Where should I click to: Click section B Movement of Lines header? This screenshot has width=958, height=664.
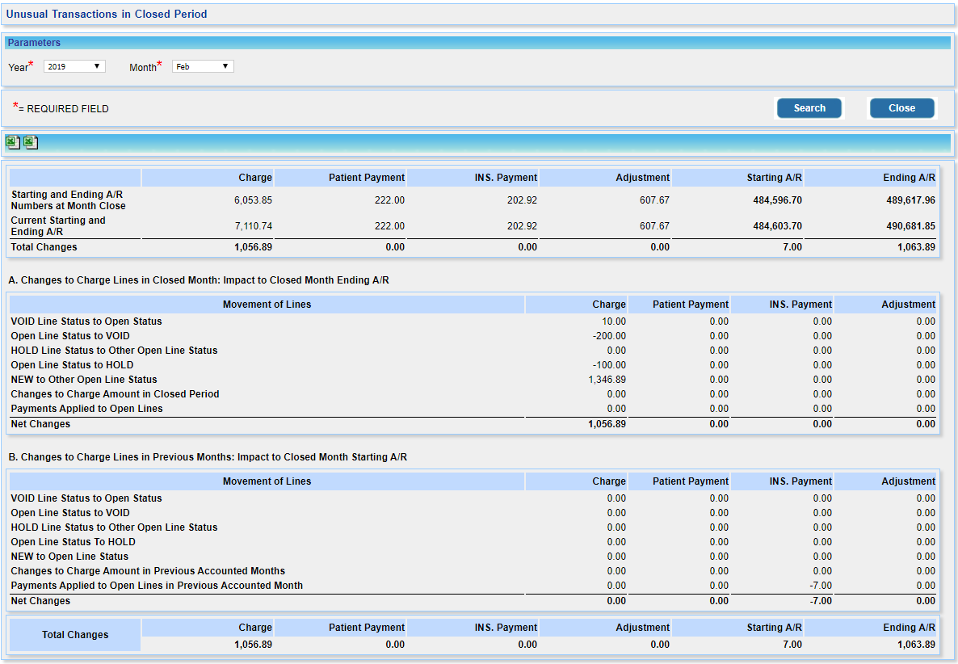(267, 481)
